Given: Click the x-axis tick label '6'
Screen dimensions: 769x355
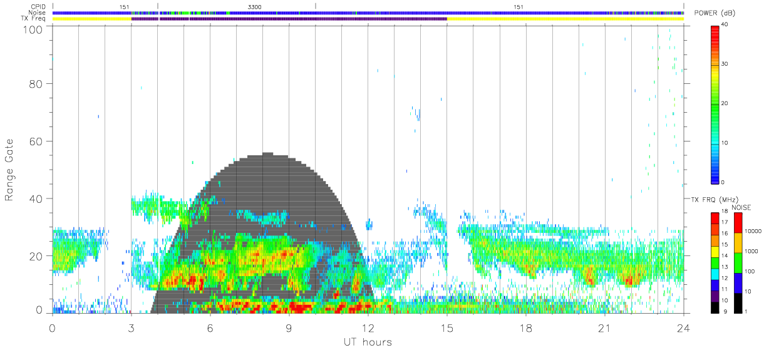Looking at the screenshot, I should 210,327.
